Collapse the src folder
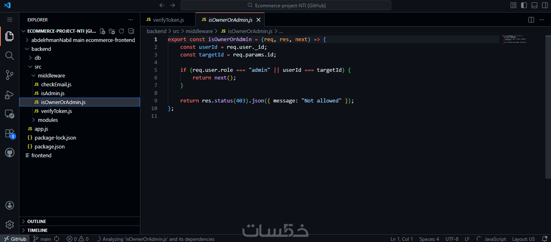Viewport: 551px width, 242px height. [x=79, y=67]
